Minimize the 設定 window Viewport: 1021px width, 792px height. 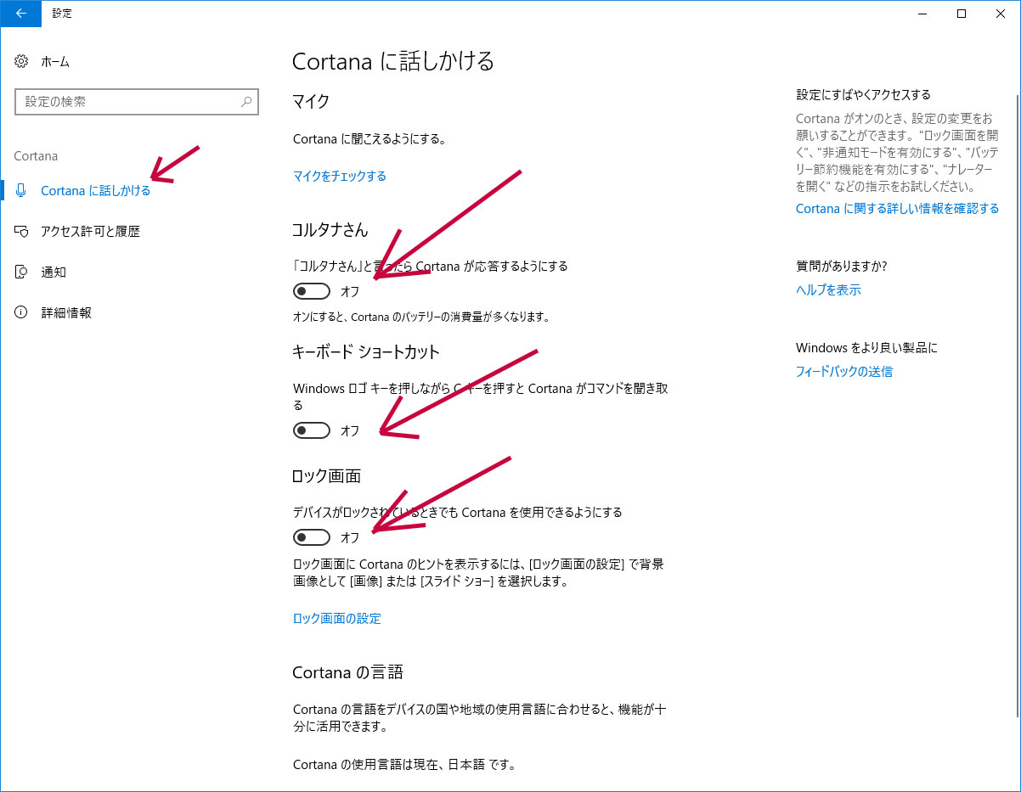[922, 13]
